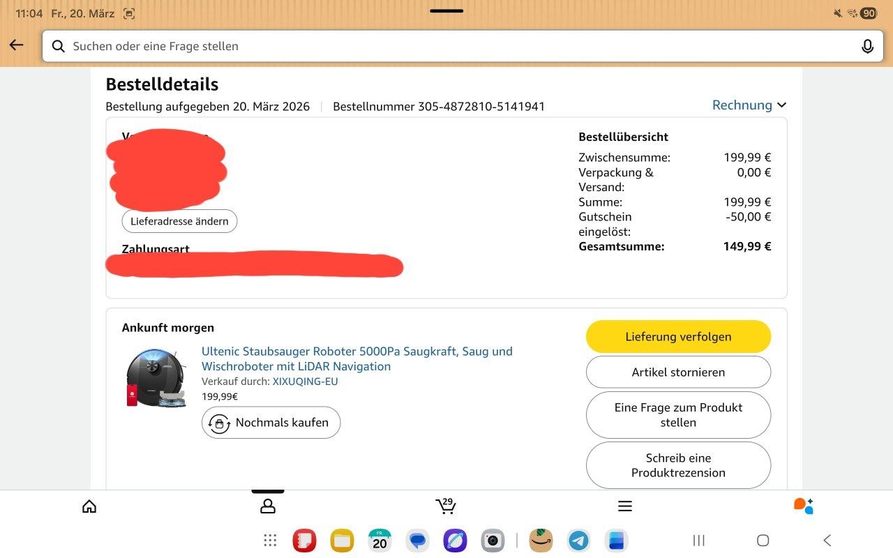Tap the microphone voice search icon
893x558 pixels.
click(867, 46)
